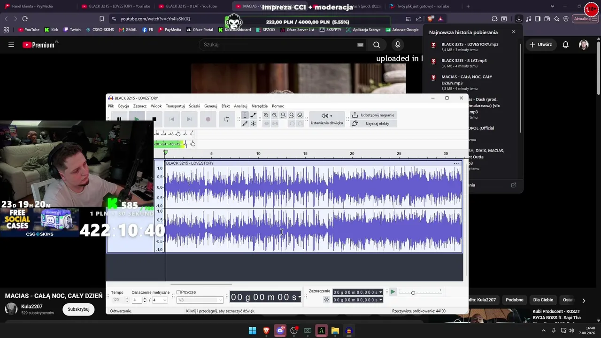Click the Skip to Start transport button
The width and height of the screenshot is (601, 338).
pos(172,119)
